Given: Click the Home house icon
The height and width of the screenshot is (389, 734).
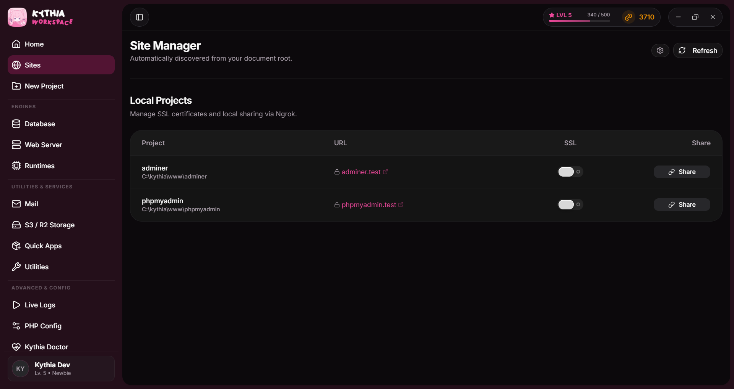Looking at the screenshot, I should point(16,44).
